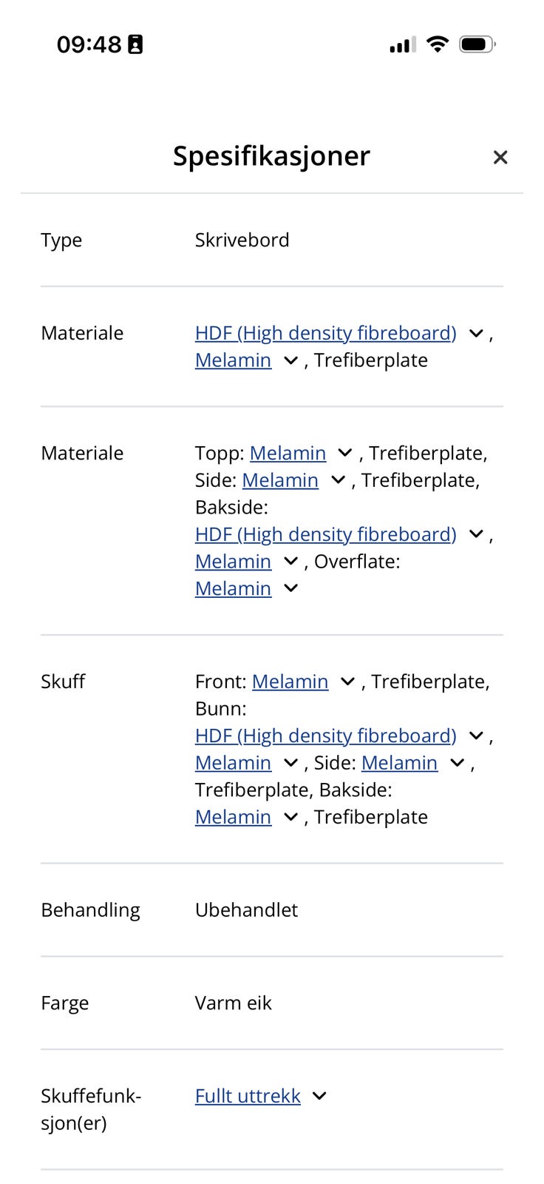Click the SIM card icon beside the clock
544x1184 pixels.
[x=137, y=44]
